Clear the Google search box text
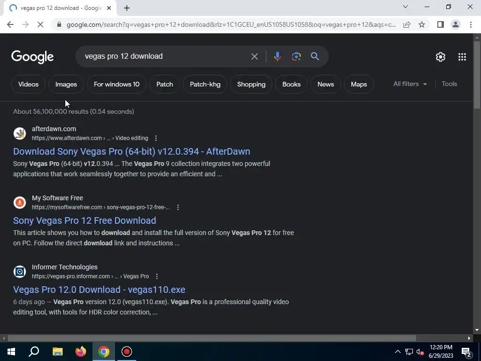The image size is (481, 361). point(254,56)
